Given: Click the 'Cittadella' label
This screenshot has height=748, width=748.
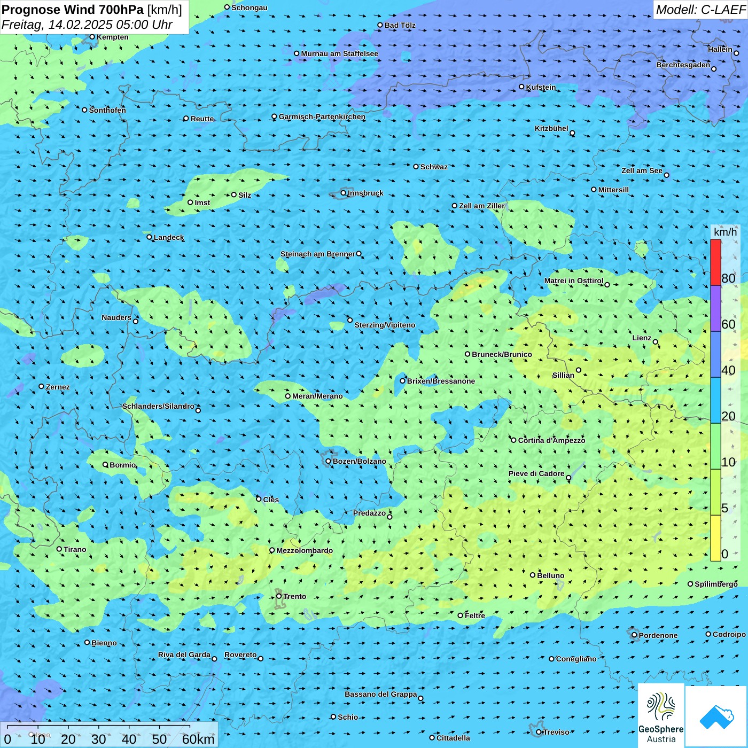Looking at the screenshot, I should coord(454,738).
